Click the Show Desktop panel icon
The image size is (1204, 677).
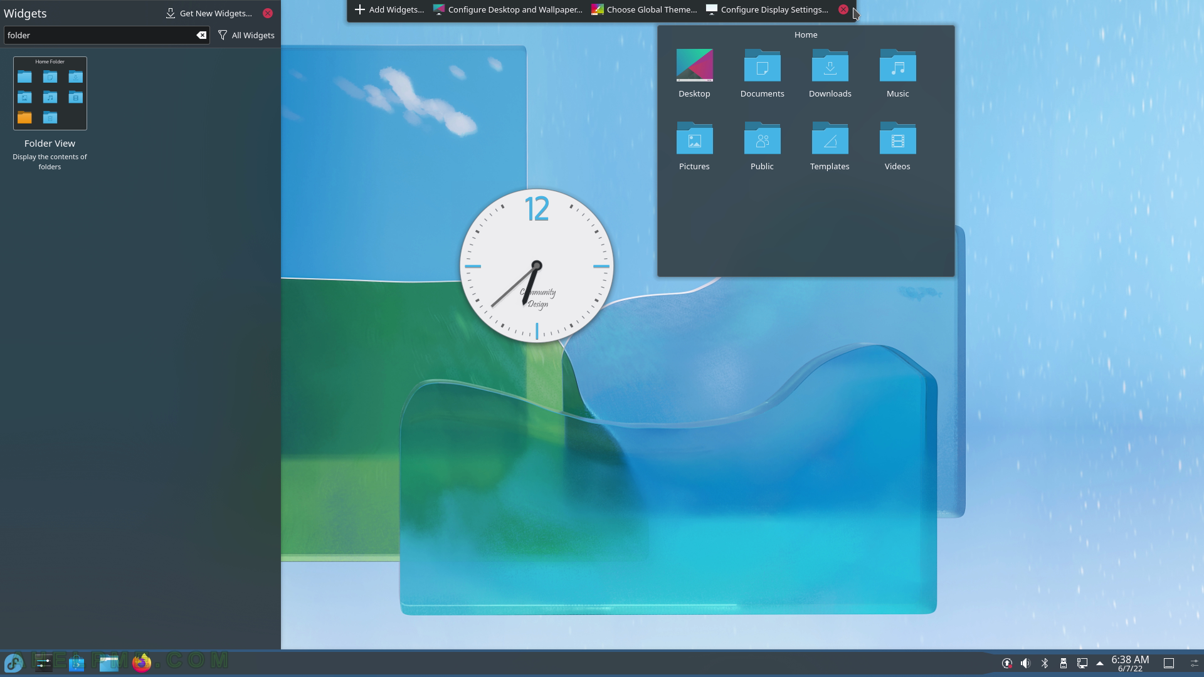coord(1169,663)
